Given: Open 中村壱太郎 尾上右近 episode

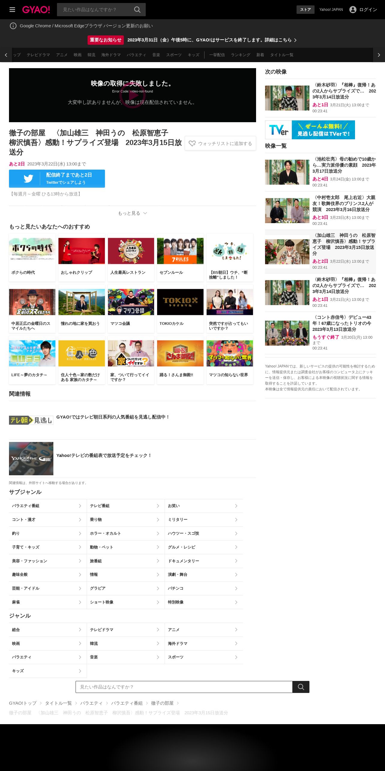Looking at the screenshot, I should point(321,210).
